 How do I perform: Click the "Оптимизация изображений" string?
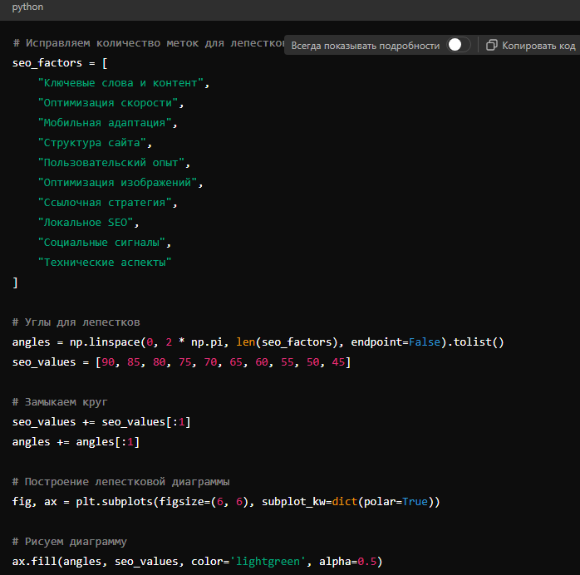[119, 183]
